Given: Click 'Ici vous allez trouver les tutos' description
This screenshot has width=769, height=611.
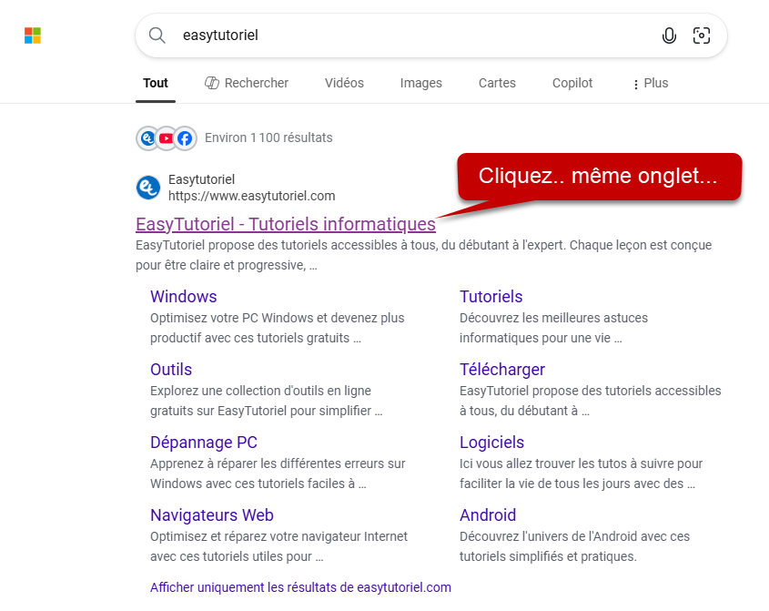Looking at the screenshot, I should point(582,474).
